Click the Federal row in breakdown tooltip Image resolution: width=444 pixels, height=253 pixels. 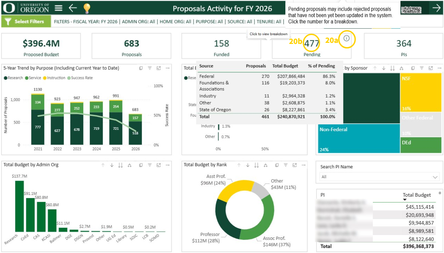click(x=267, y=76)
